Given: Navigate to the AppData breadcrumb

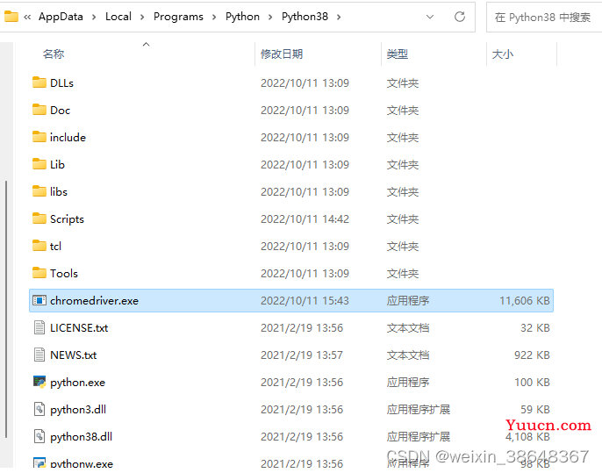Looking at the screenshot, I should (x=61, y=17).
